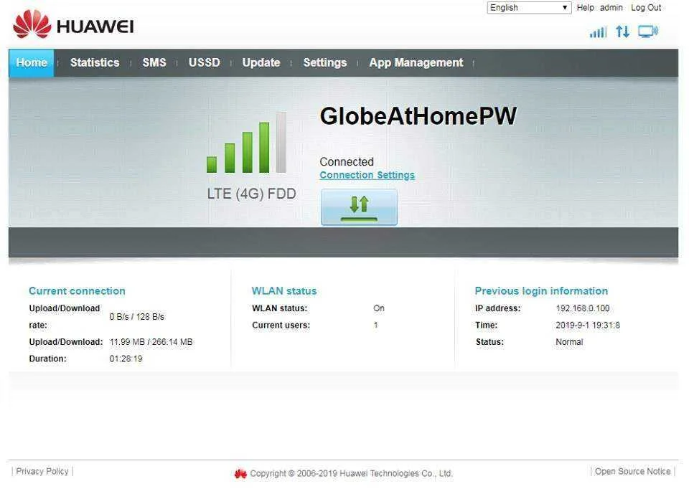Open the Privacy Policy link

pyautogui.click(x=42, y=472)
